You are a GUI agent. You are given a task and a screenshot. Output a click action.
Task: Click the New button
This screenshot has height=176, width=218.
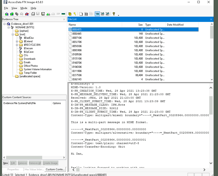(x=6, y=163)
